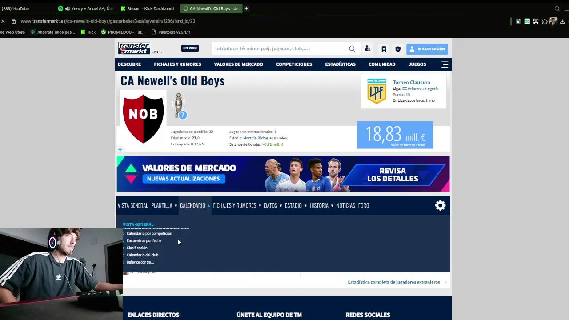Open the PROMIEDOS - Fut... bookmark
This screenshot has height=320, width=569.
pos(123,32)
